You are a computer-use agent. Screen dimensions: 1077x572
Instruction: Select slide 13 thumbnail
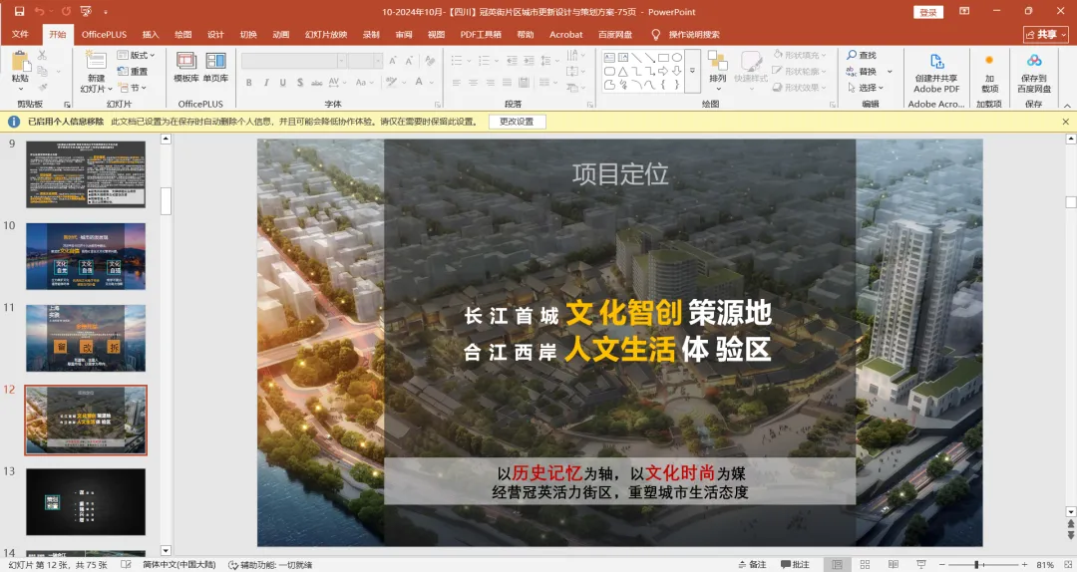pos(86,502)
